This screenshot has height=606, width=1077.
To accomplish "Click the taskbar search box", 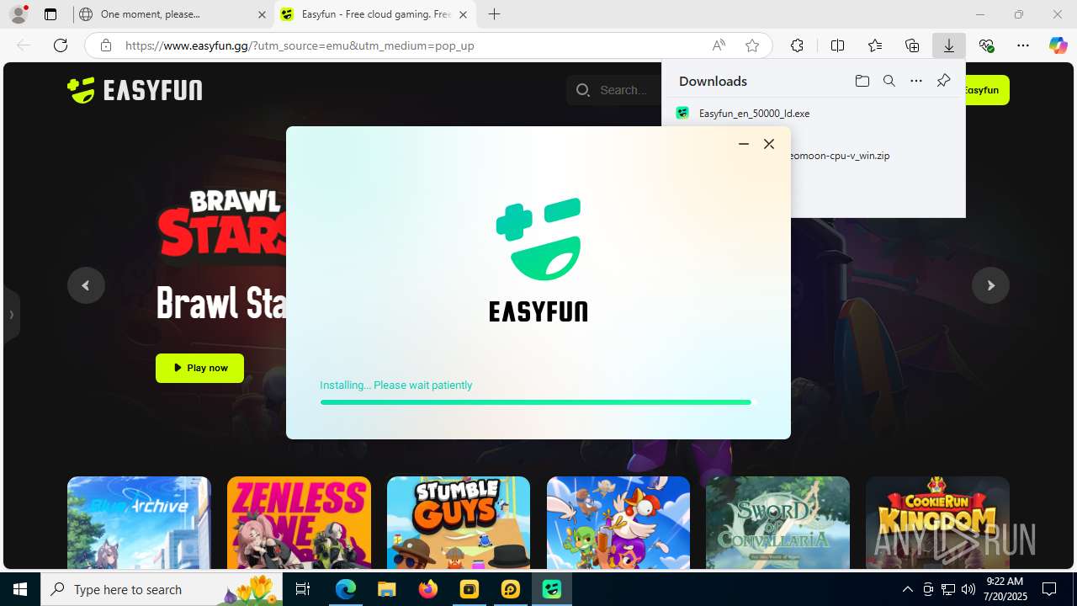I will point(162,589).
